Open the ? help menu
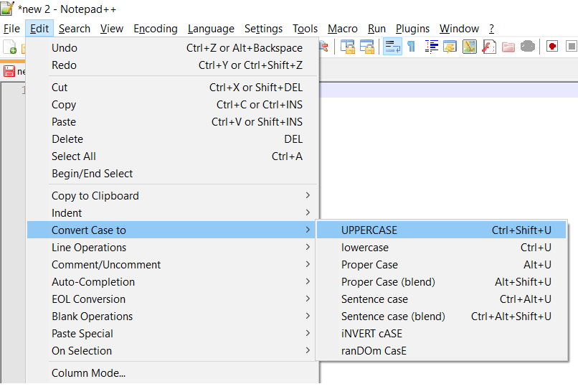This screenshot has height=389, width=578. [x=491, y=29]
